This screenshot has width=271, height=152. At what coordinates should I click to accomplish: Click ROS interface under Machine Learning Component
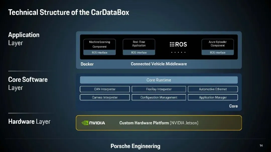point(100,52)
